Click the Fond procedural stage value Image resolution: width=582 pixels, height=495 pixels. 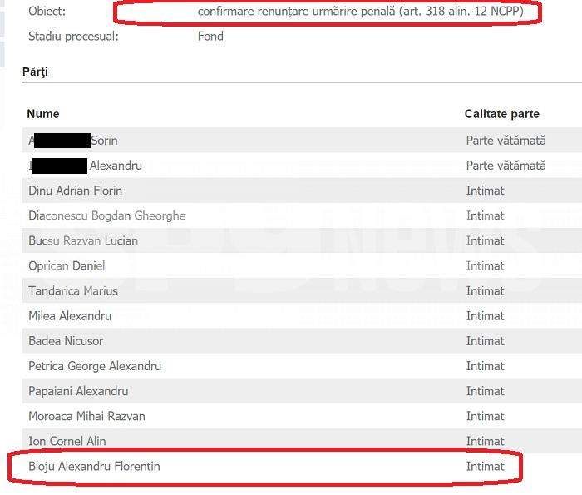pyautogui.click(x=210, y=37)
